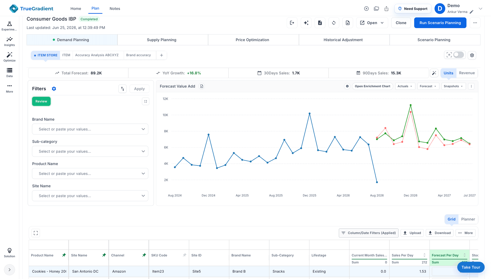
Task: Open Optimize in the sidebar
Action: (x=9, y=57)
